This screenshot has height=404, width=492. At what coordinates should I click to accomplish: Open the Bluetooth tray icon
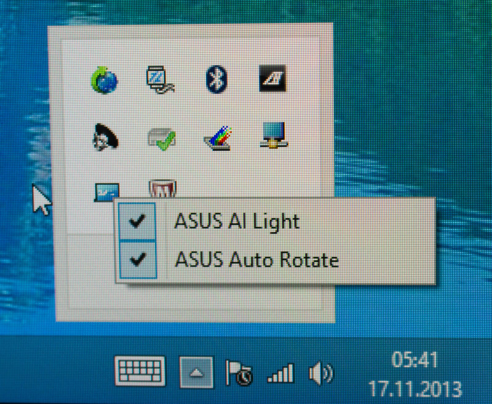(216, 79)
